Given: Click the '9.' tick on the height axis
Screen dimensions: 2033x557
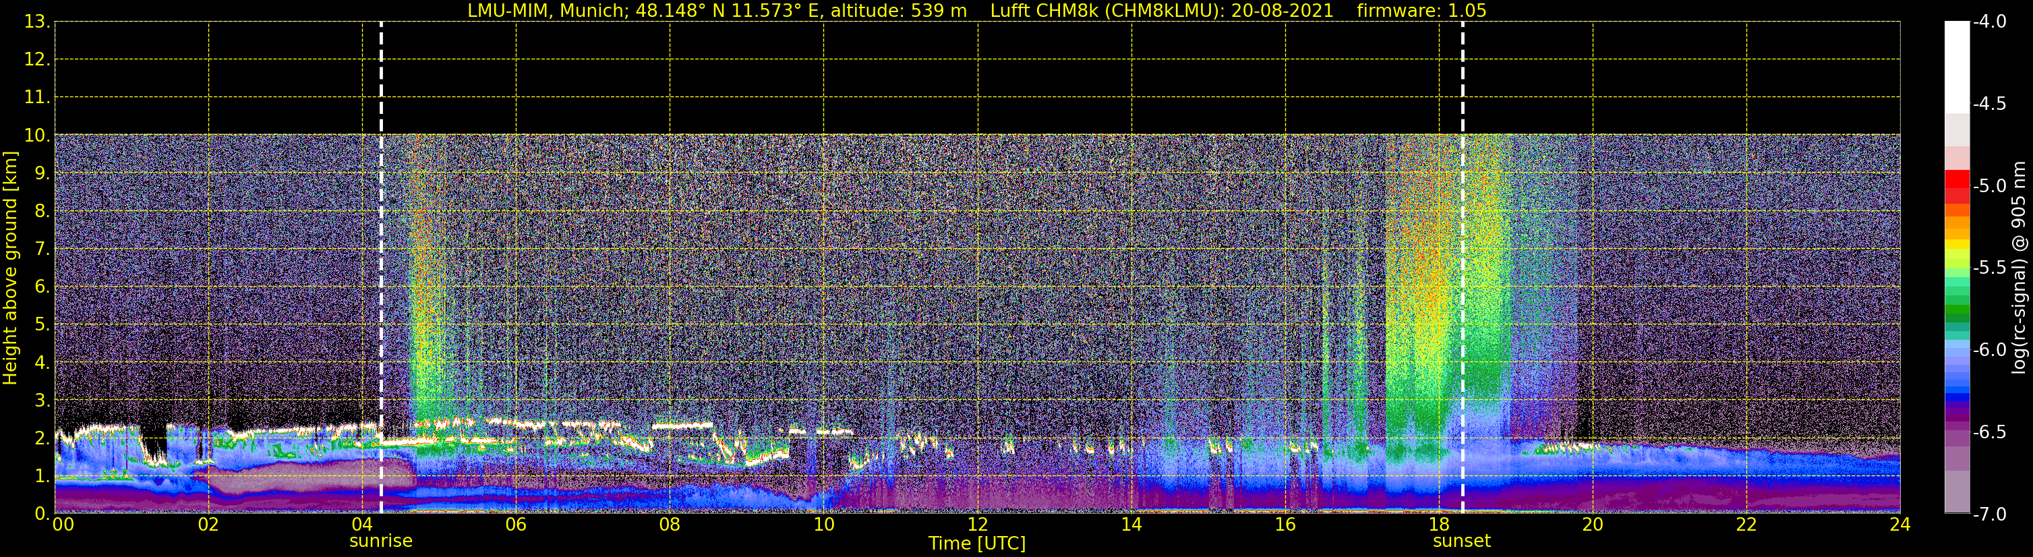Looking at the screenshot, I should pyautogui.click(x=42, y=173).
